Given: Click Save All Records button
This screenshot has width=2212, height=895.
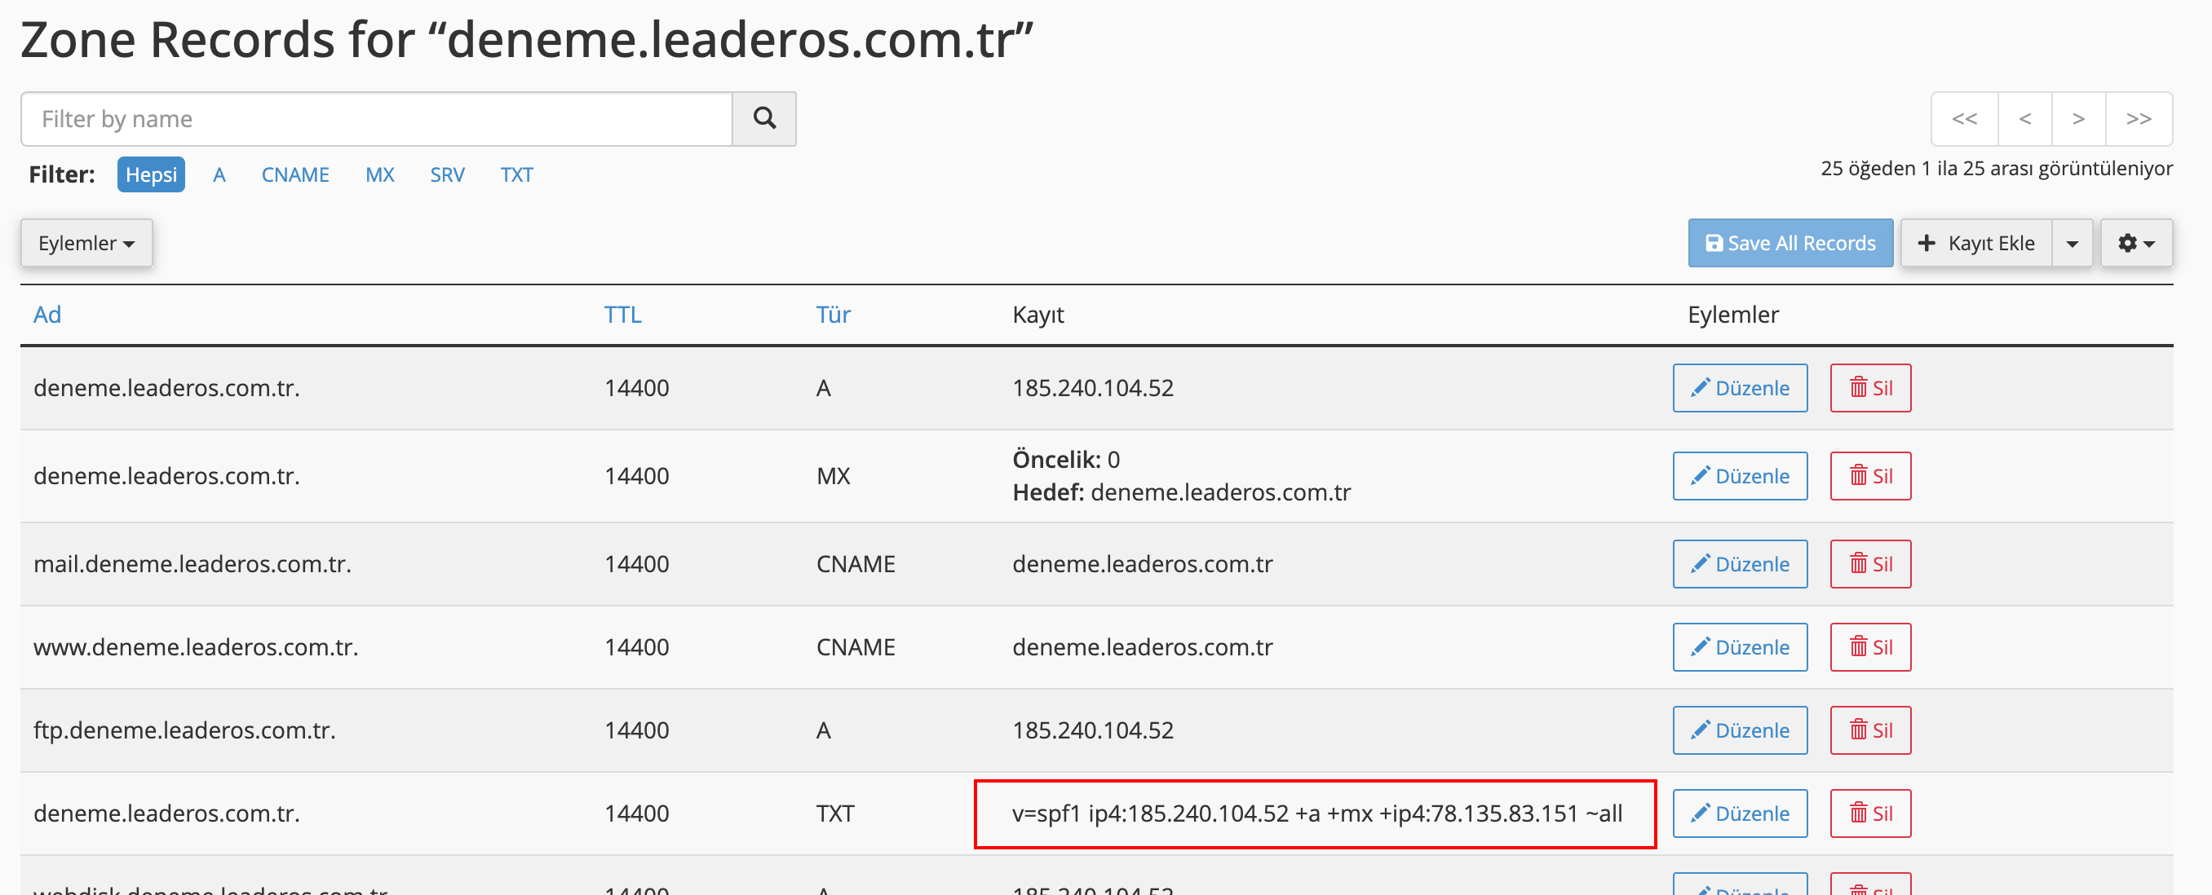Looking at the screenshot, I should (x=1790, y=243).
